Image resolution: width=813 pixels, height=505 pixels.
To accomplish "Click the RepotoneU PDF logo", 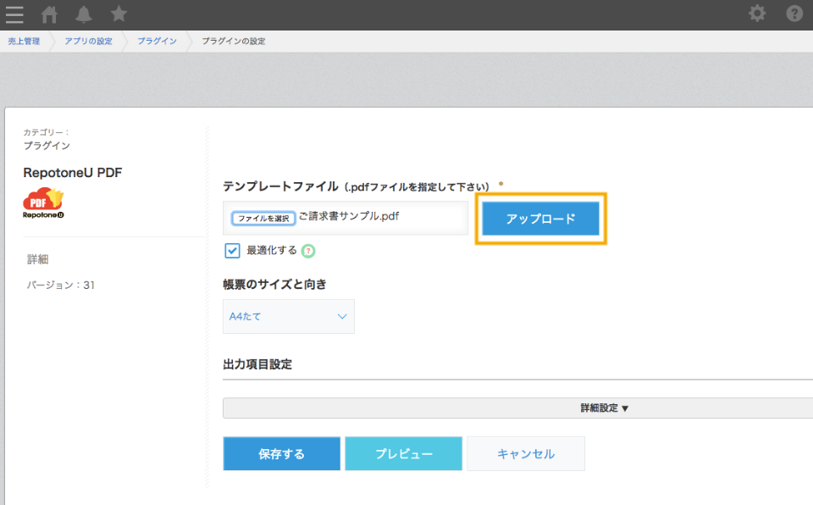I will (x=43, y=203).
